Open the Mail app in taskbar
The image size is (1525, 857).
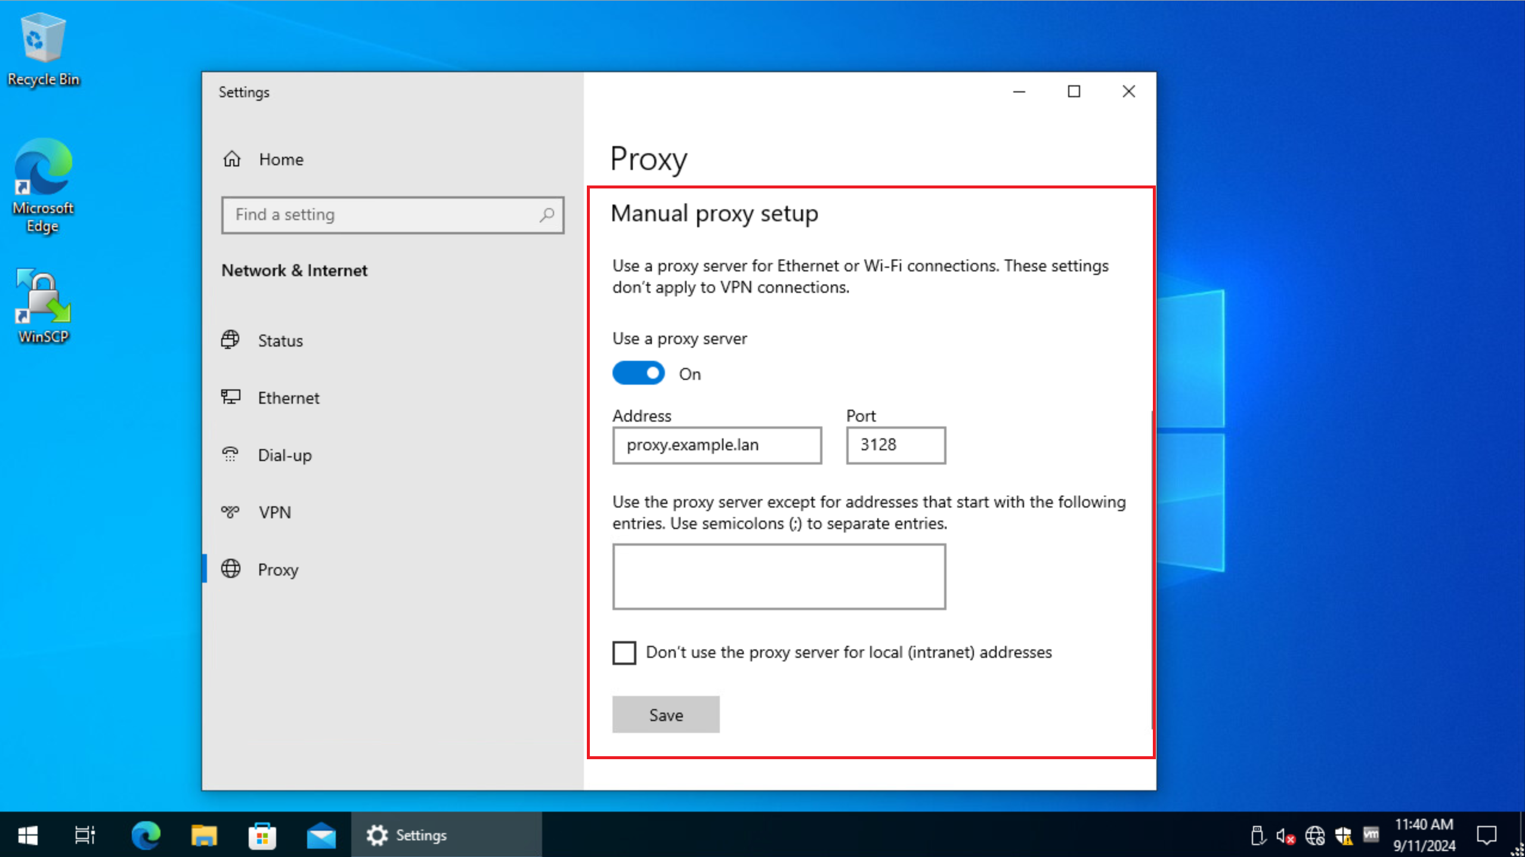coord(321,835)
